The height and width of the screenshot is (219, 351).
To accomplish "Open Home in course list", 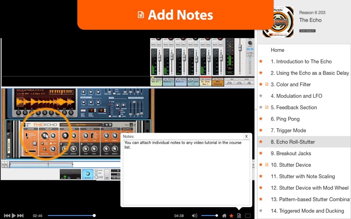I will pos(277,50).
